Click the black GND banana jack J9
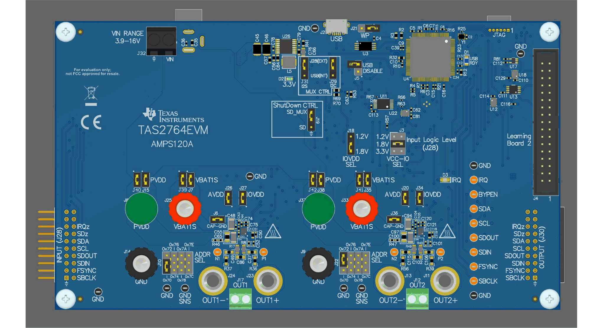603x328 pixels. pyautogui.click(x=318, y=264)
